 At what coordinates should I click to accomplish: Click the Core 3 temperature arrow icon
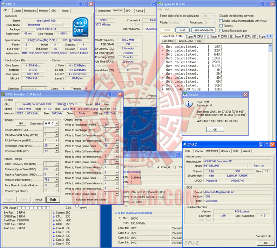click(x=54, y=240)
